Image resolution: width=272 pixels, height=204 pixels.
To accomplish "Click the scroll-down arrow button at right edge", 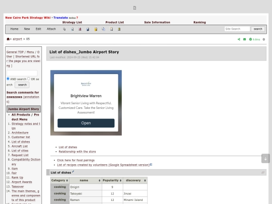I will click(265, 159).
